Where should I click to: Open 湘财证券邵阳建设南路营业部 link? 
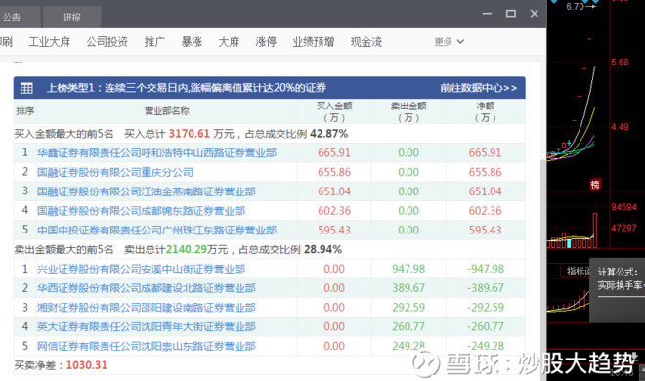coord(146,308)
